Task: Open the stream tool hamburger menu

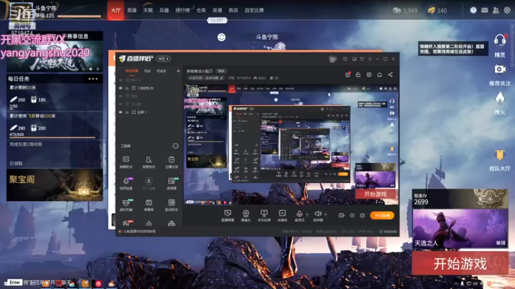Action: click(x=370, y=59)
